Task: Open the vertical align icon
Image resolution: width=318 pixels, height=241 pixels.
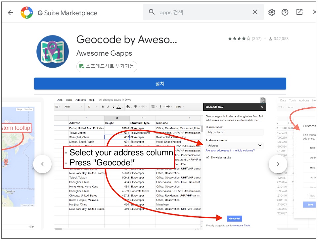Action: pos(160,107)
